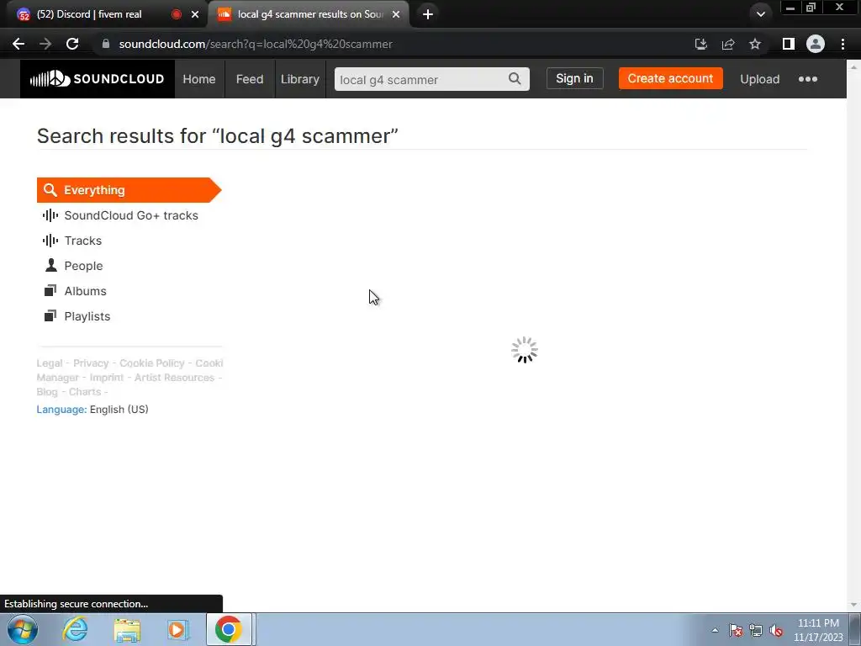Change Language setting

click(x=92, y=410)
